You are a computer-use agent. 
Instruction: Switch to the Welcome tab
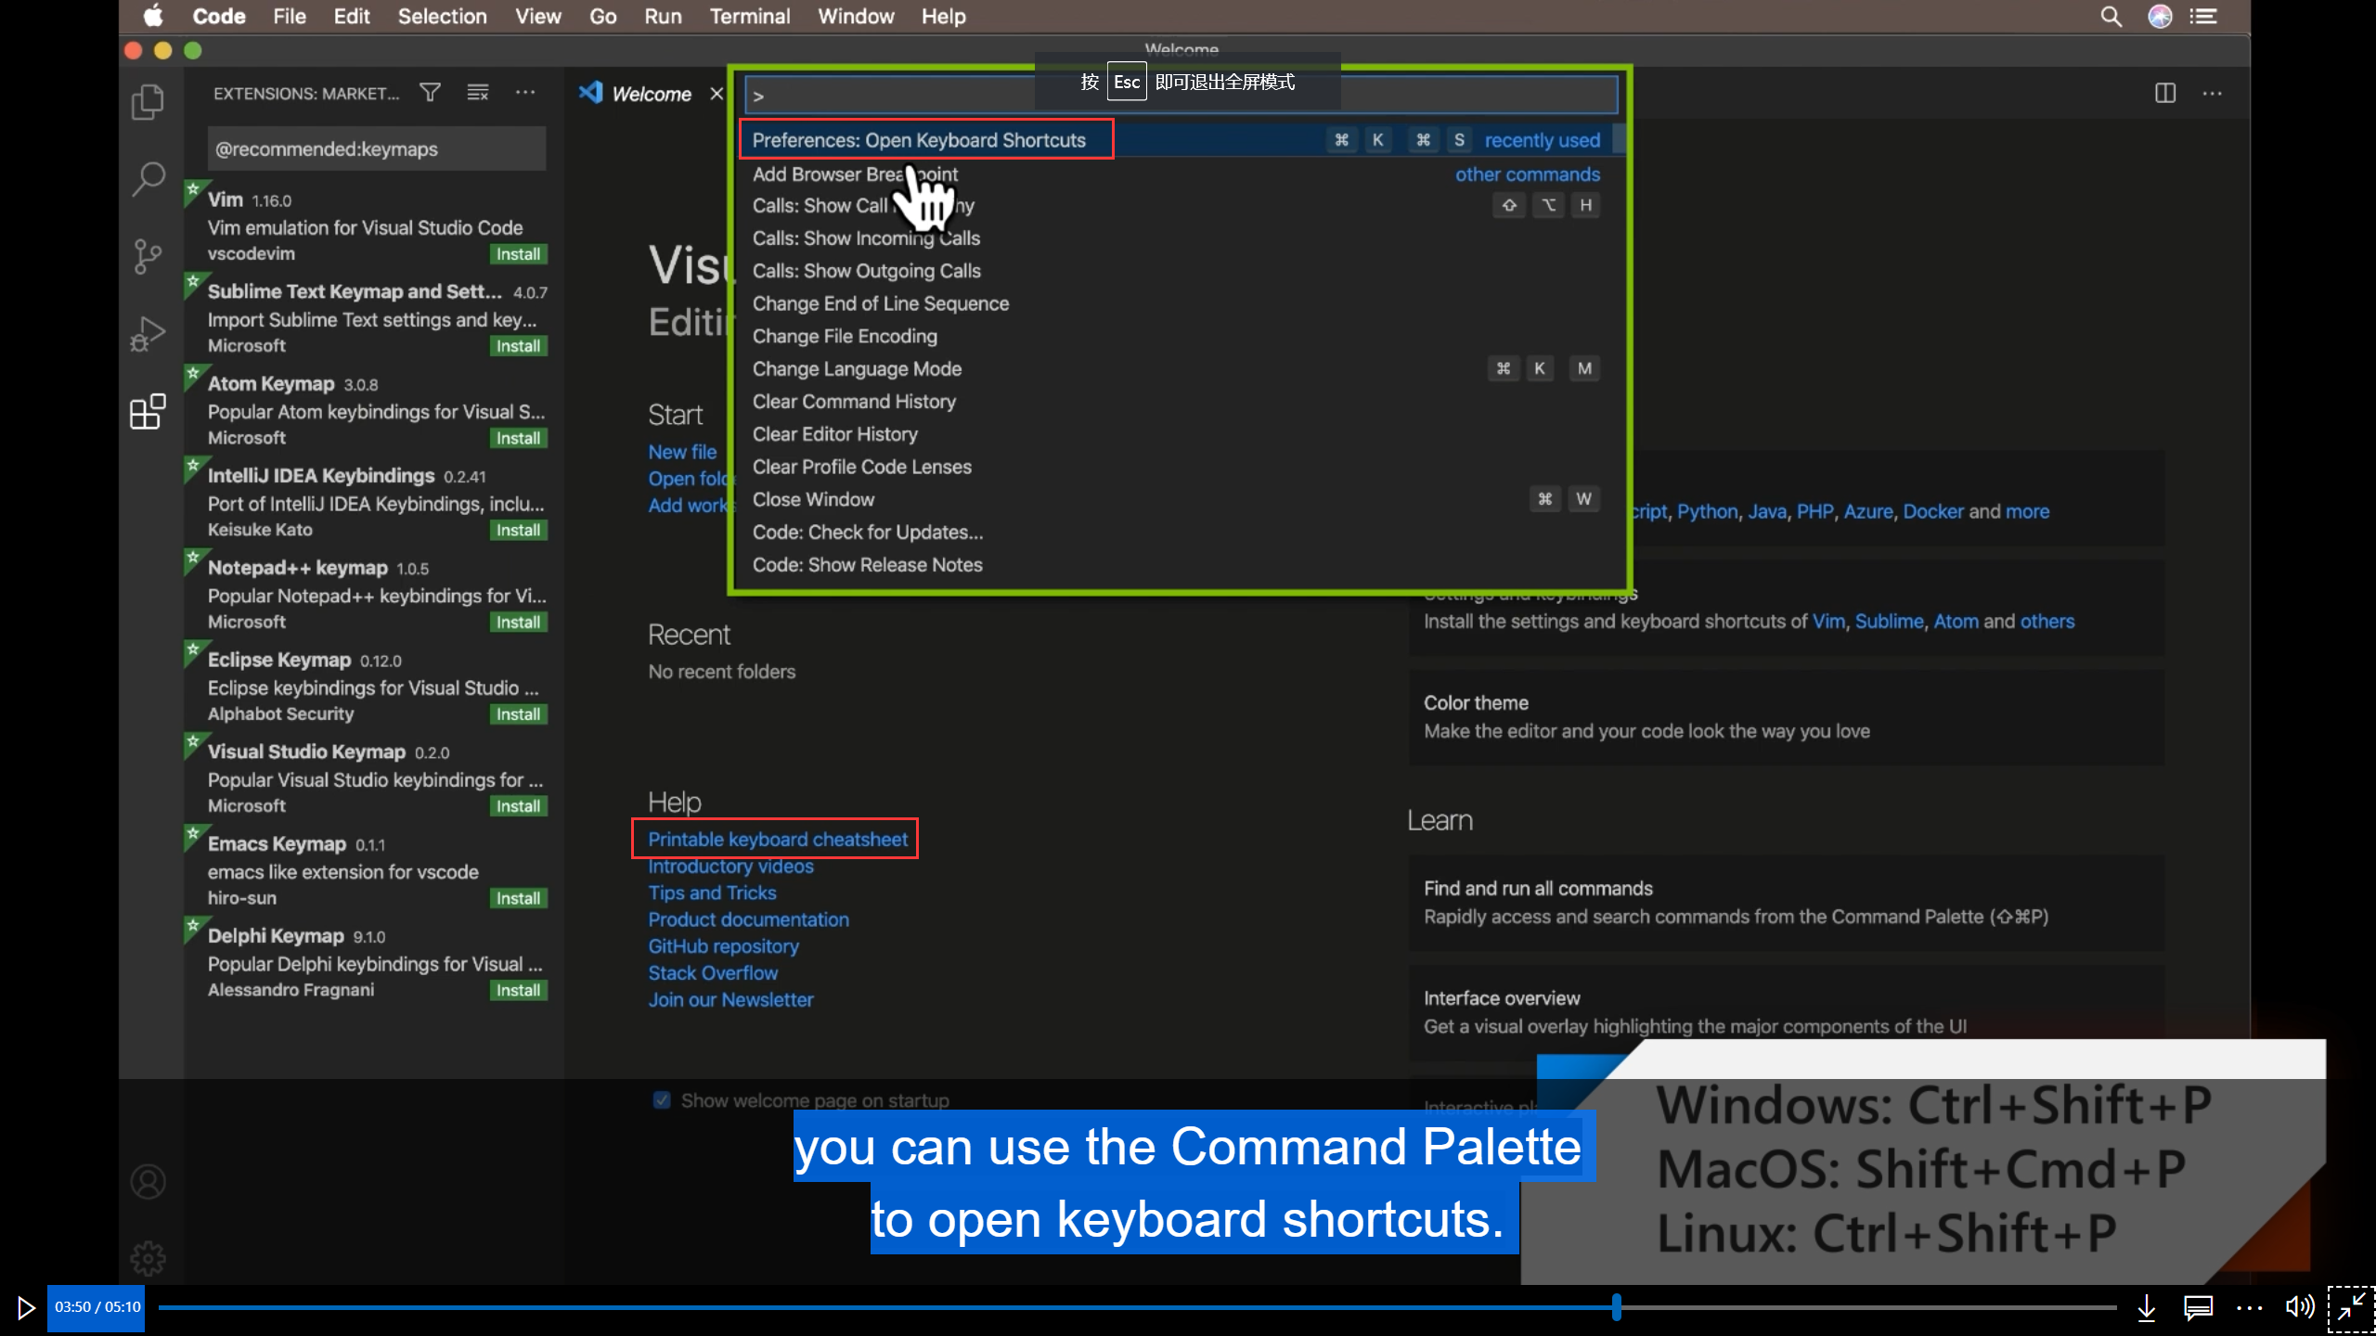651,93
